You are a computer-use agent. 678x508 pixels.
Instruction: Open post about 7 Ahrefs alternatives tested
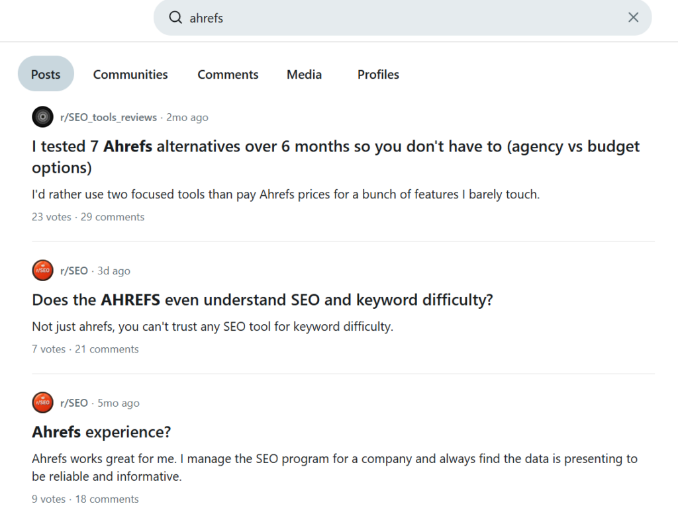pyautogui.click(x=336, y=157)
